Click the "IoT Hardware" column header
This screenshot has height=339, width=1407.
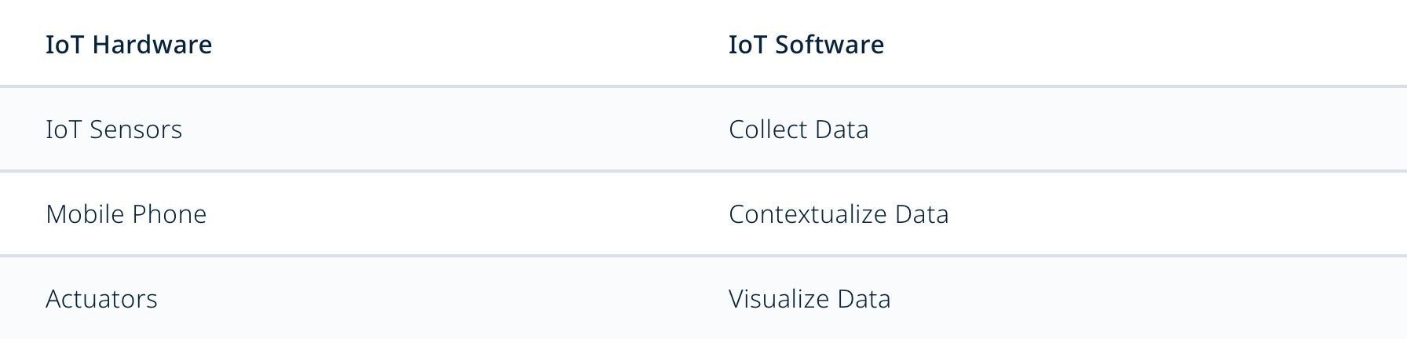click(x=129, y=44)
